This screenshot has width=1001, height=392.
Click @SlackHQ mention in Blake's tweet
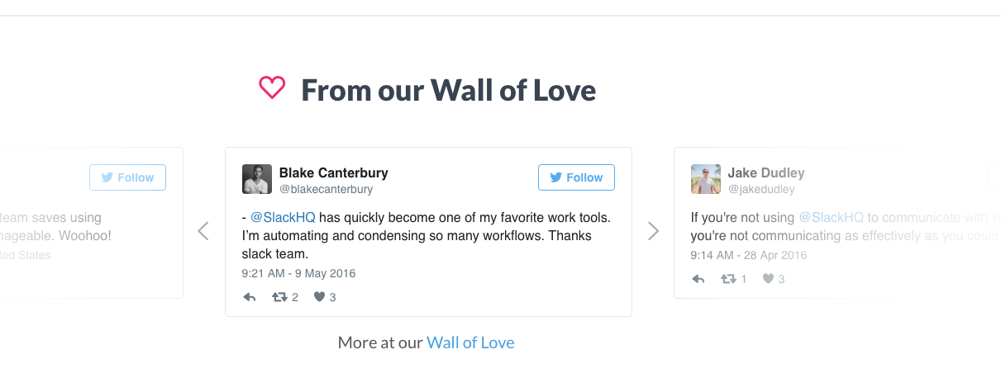tap(283, 218)
